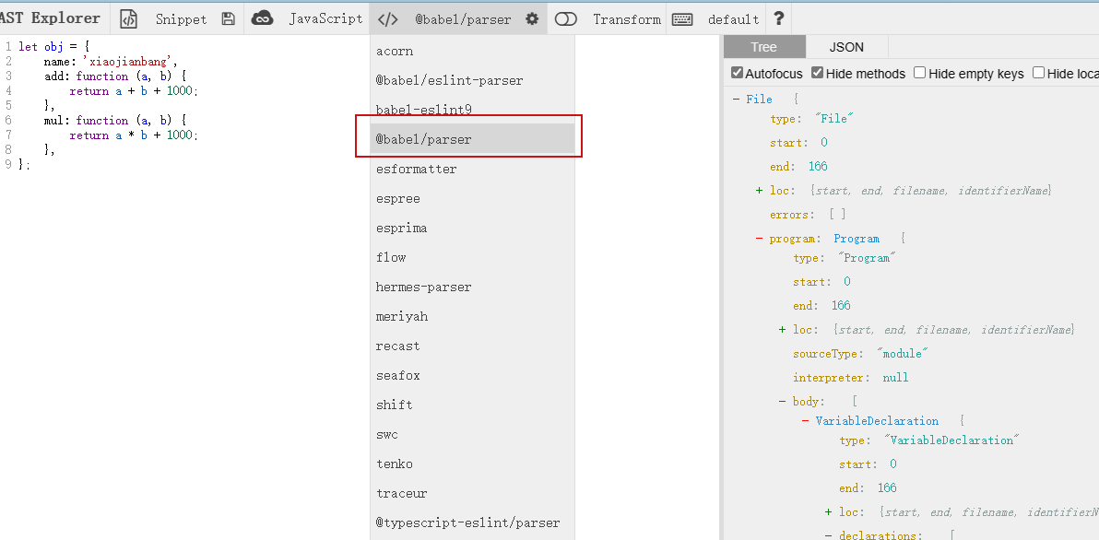Enable the Hide empty keys checkbox
This screenshot has height=540, width=1099.
click(x=920, y=73)
